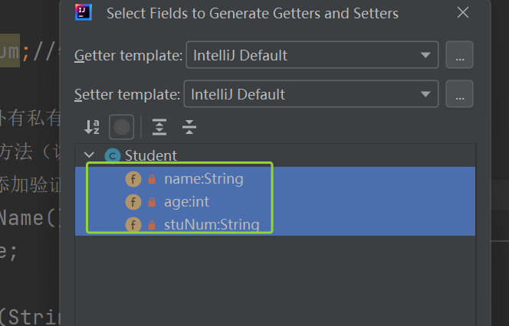Click field icon beside stuNum:String

coord(133,224)
